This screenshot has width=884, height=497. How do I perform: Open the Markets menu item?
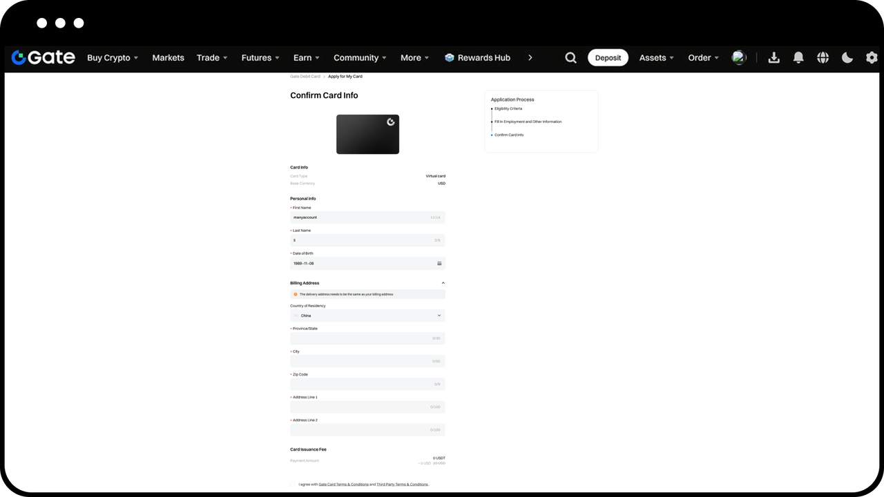[168, 58]
